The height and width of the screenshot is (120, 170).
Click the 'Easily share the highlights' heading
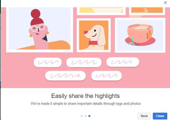(x=85, y=96)
